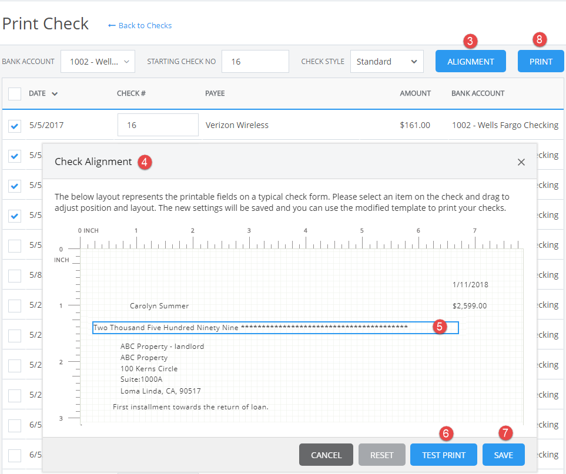Close the Check Alignment dialog
566x474 pixels.
(521, 162)
